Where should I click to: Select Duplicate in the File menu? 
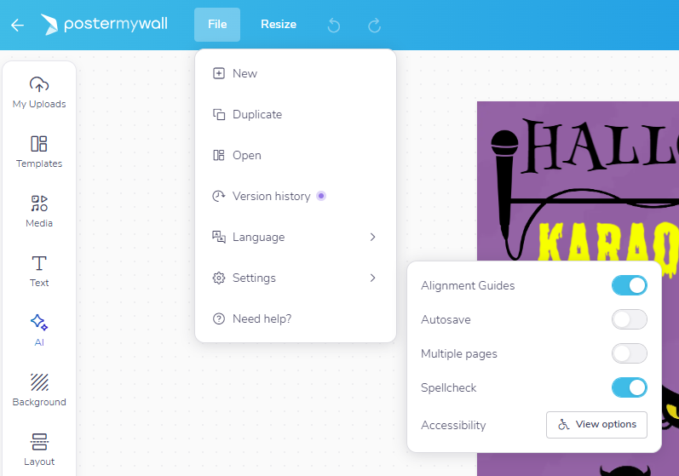[x=296, y=114]
